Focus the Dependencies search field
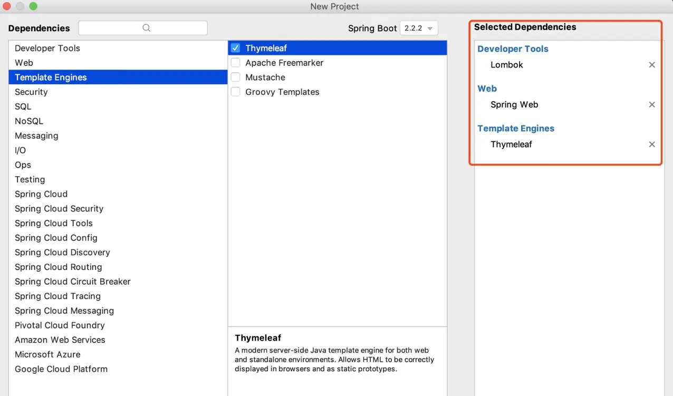 click(x=143, y=28)
